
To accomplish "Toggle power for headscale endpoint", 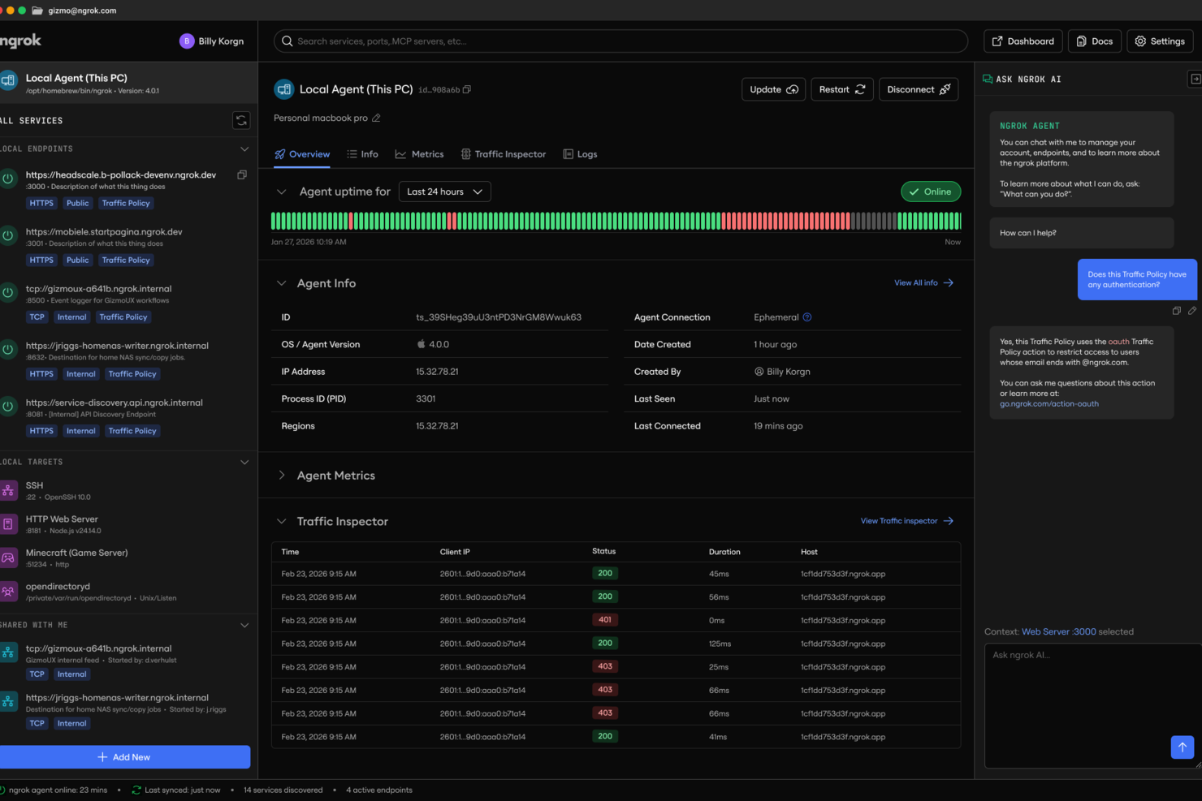I will 8,179.
